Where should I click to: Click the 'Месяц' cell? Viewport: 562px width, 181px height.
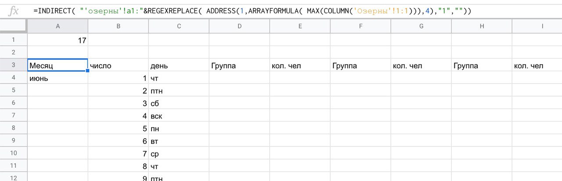click(x=58, y=65)
